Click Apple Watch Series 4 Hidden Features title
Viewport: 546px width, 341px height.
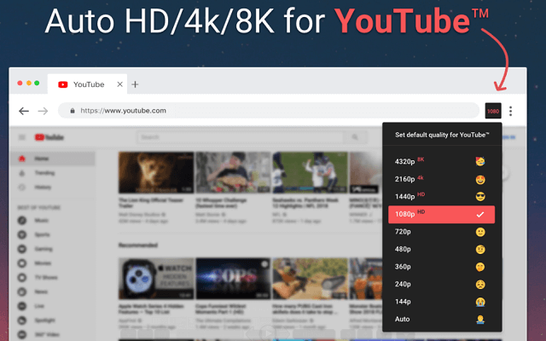click(154, 309)
